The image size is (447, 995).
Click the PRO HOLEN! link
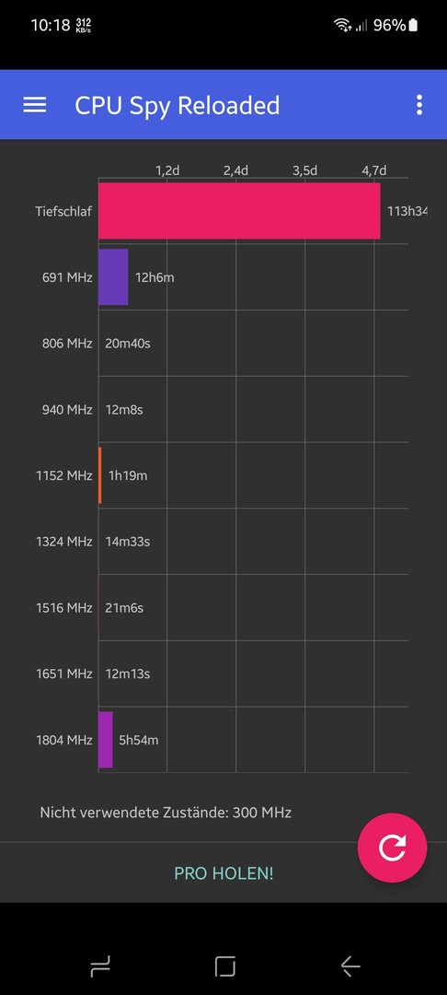pos(223,873)
